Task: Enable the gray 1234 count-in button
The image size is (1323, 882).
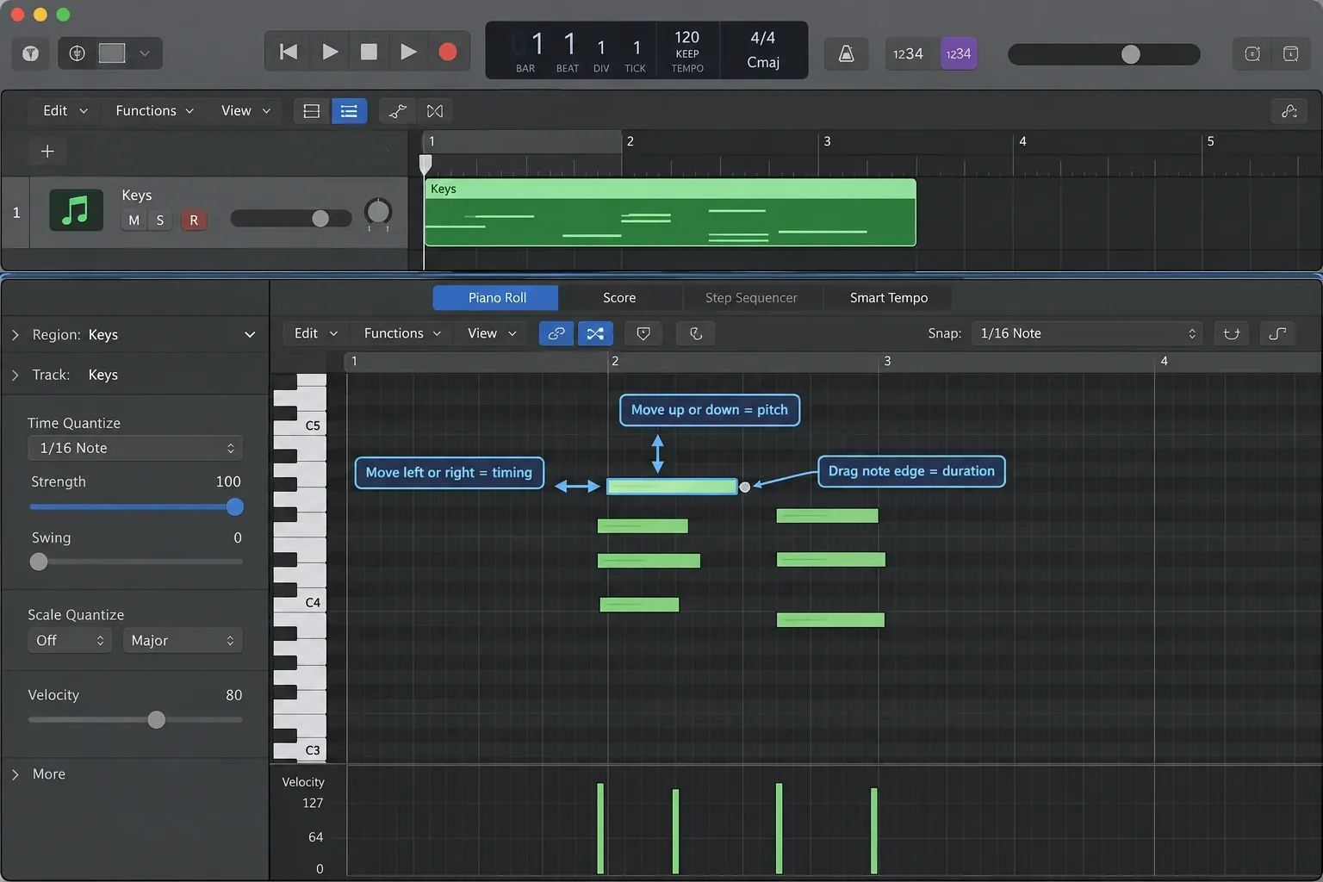Action: point(908,53)
